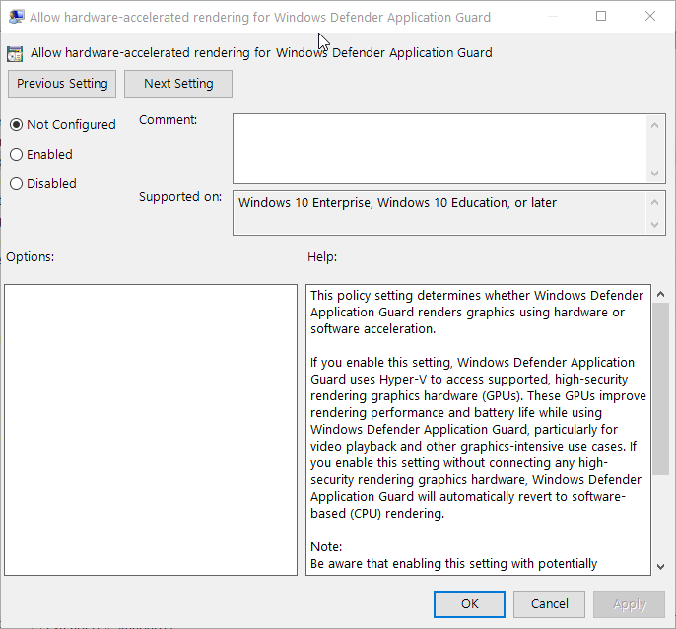Go to Previous Setting
The width and height of the screenshot is (676, 629).
coord(62,84)
